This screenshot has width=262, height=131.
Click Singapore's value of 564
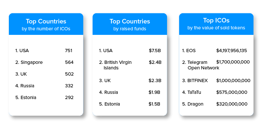[x=69, y=62]
